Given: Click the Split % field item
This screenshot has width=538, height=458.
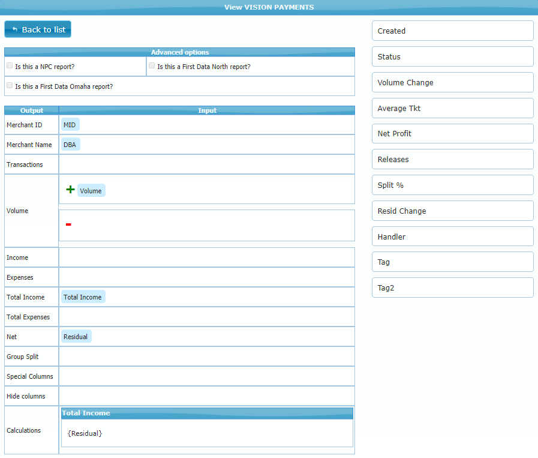Looking at the screenshot, I should [452, 185].
